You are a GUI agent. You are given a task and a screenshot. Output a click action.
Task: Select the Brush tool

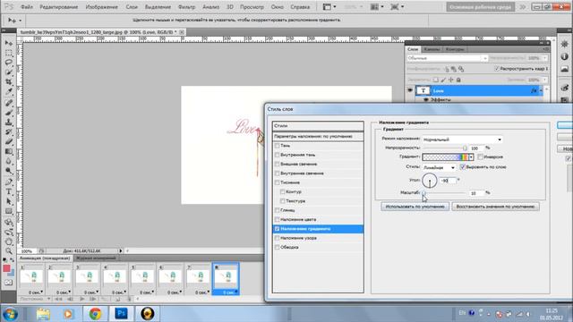point(9,113)
